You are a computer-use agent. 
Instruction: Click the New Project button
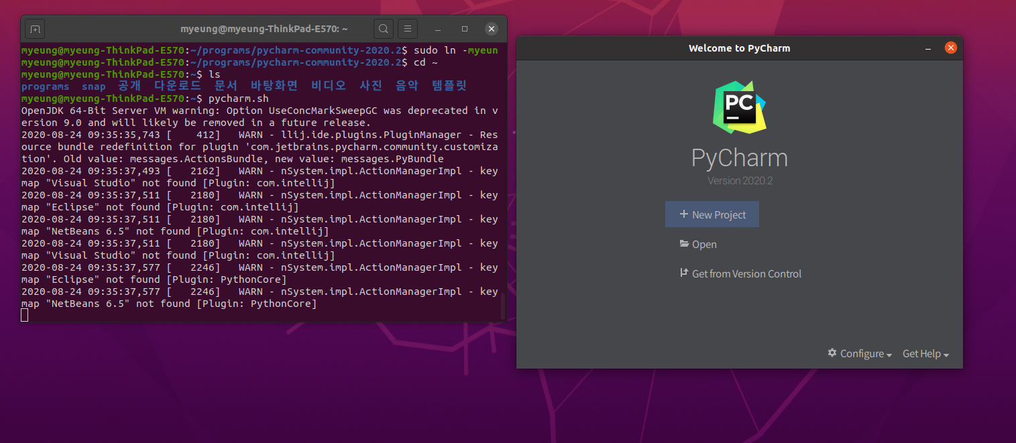point(712,214)
